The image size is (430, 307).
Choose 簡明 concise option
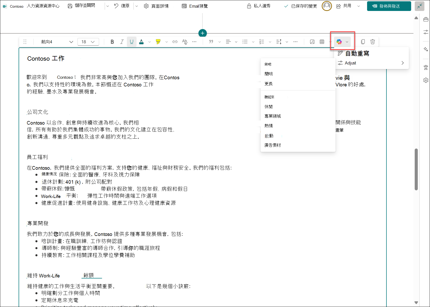point(298,74)
